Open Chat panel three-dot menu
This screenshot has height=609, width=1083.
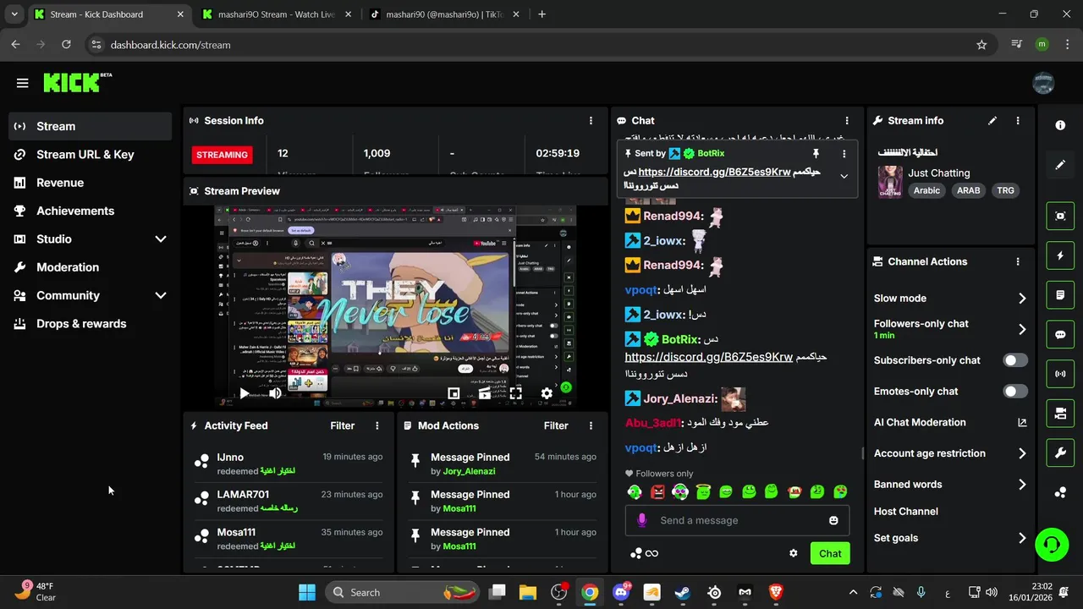pyautogui.click(x=846, y=121)
